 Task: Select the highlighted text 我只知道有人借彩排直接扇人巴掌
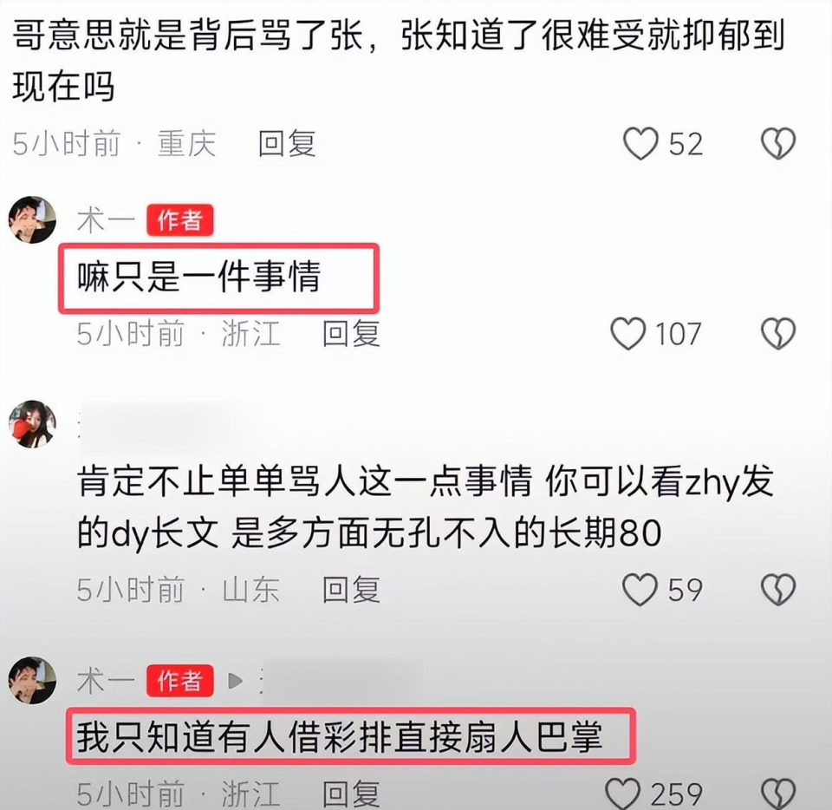(340, 737)
